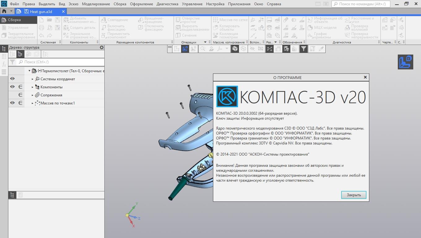Select the structure tree view mode icon

click(20, 54)
